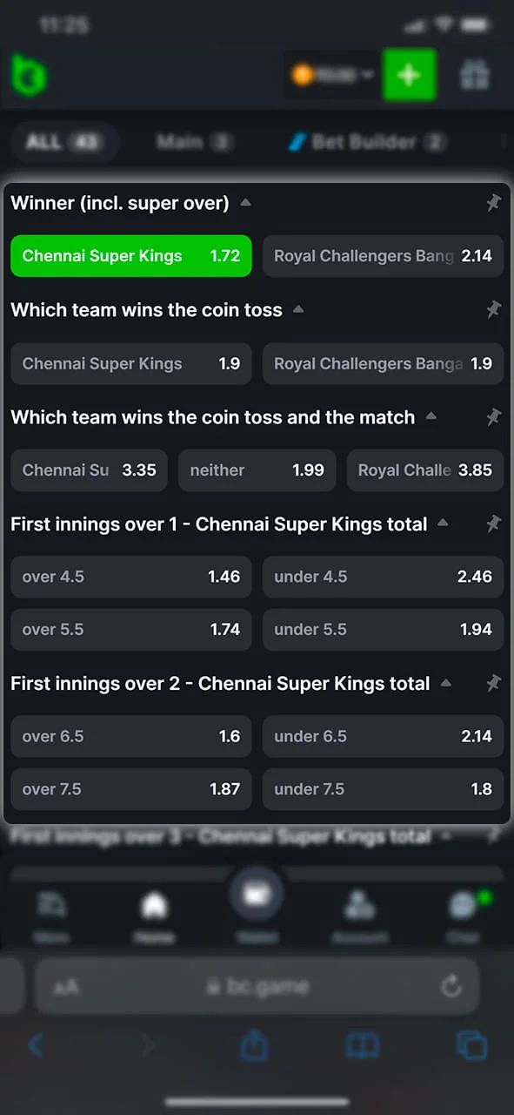Switch to the Main tab
The width and height of the screenshot is (514, 1115).
[193, 142]
